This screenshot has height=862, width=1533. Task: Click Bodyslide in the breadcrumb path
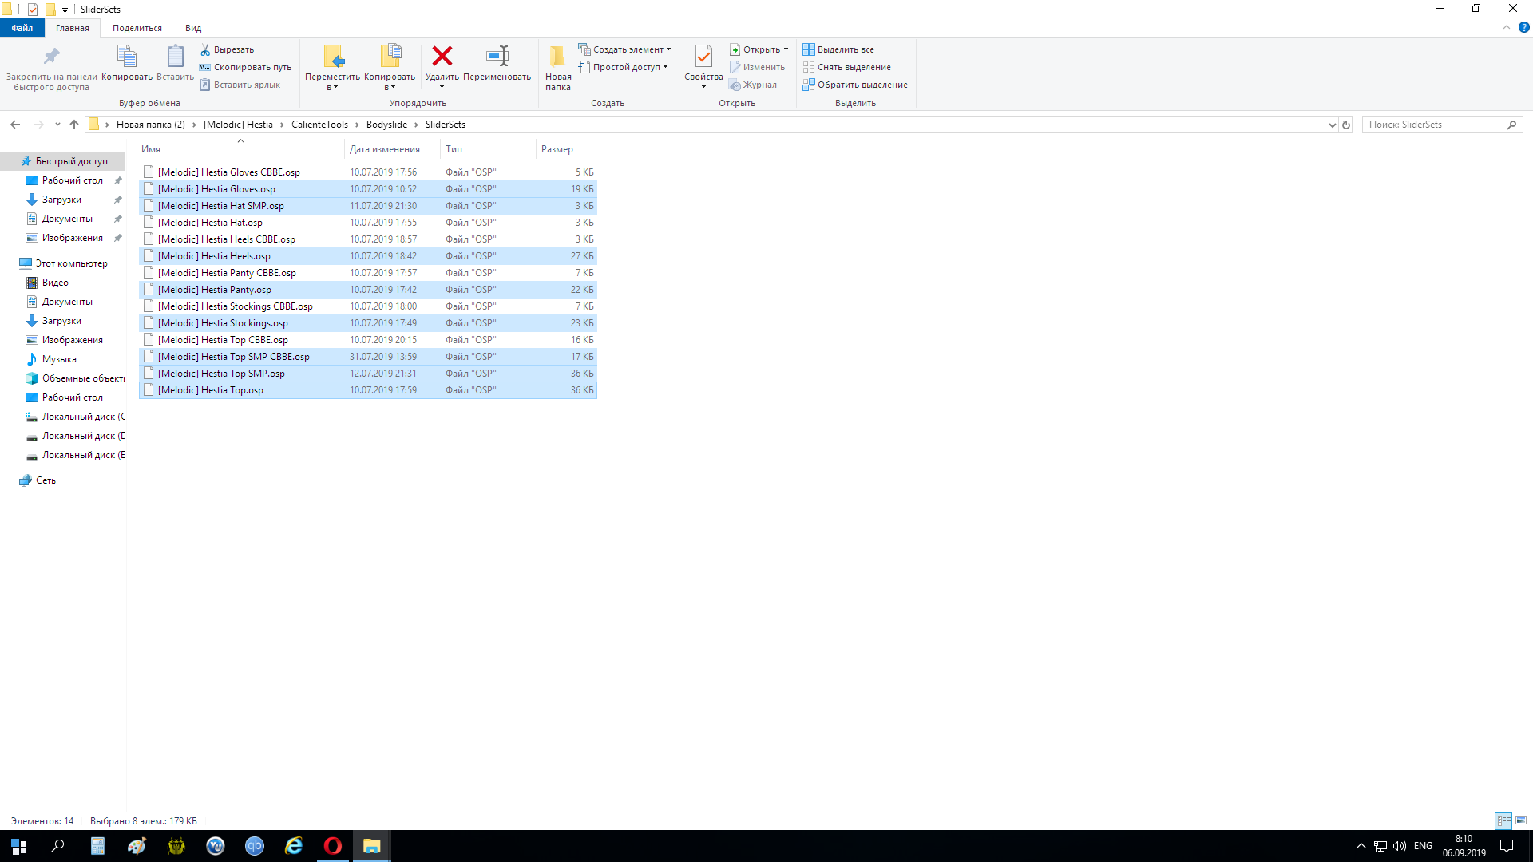pyautogui.click(x=386, y=125)
